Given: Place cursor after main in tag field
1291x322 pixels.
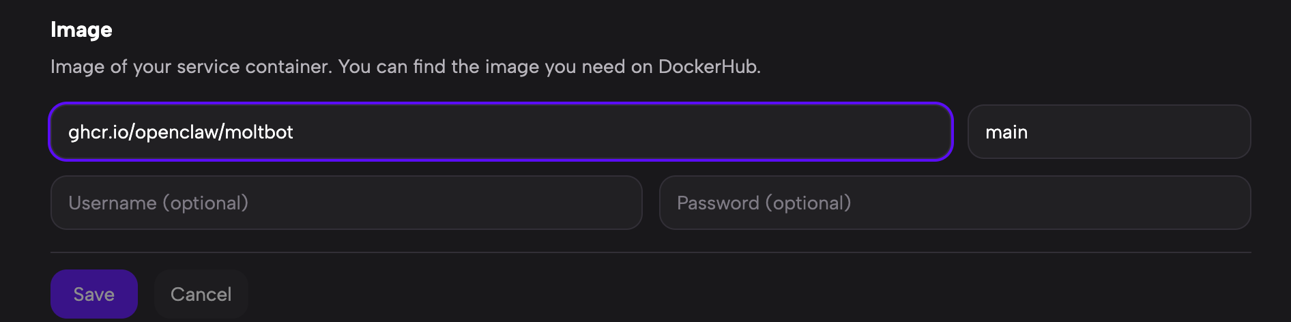Looking at the screenshot, I should pyautogui.click(x=1030, y=132).
